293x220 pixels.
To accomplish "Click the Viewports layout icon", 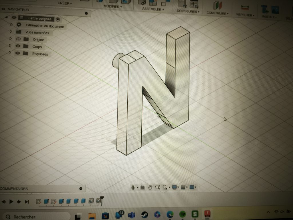I will [x=192, y=187].
